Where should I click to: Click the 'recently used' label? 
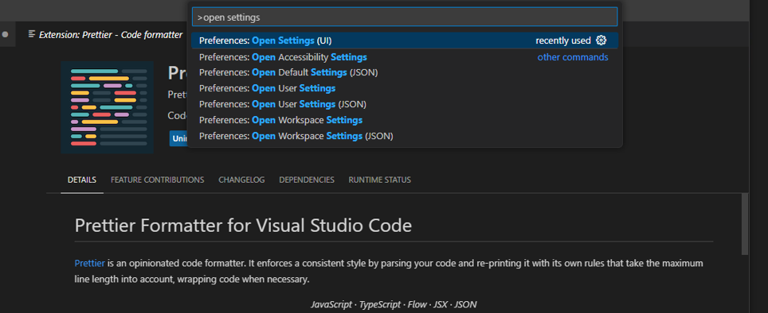click(x=563, y=41)
